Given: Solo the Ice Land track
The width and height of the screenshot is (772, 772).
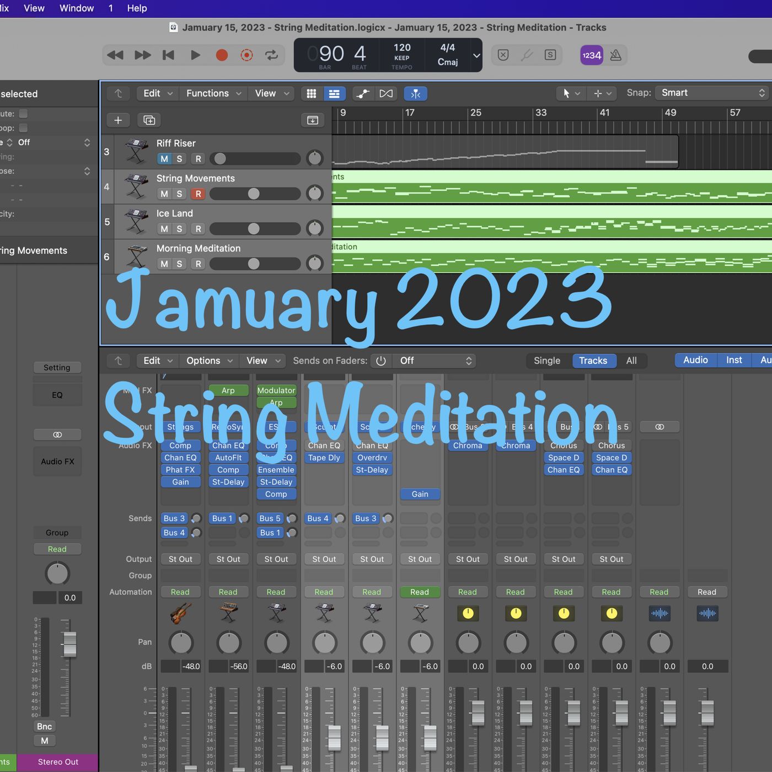Looking at the screenshot, I should 179,229.
